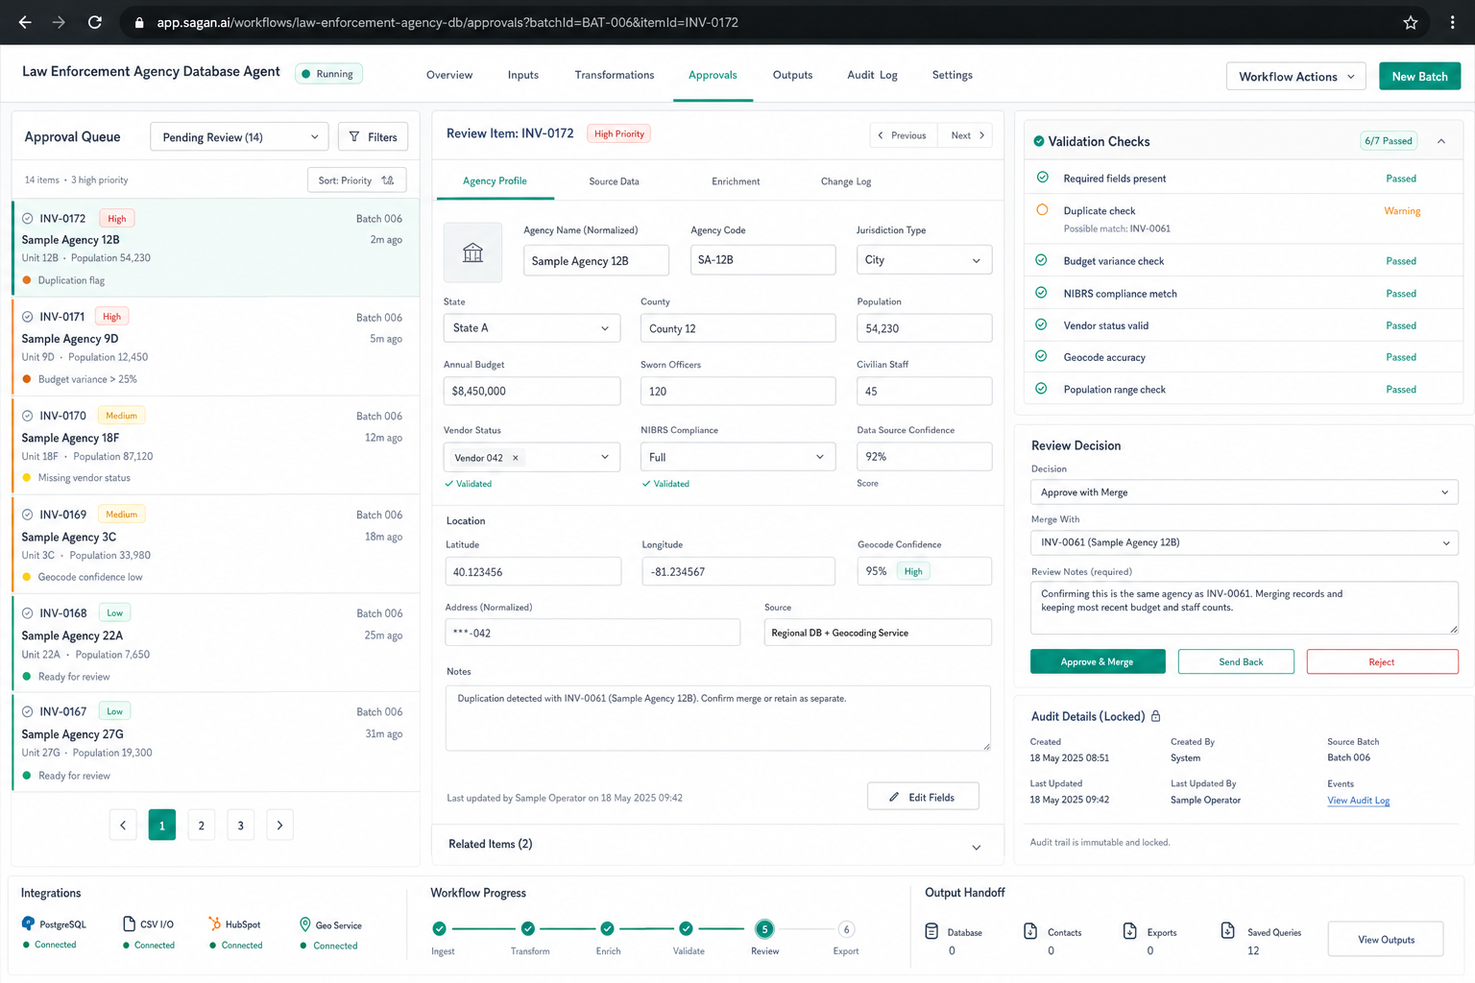Click the Validation Checks green header icon

1039,141
